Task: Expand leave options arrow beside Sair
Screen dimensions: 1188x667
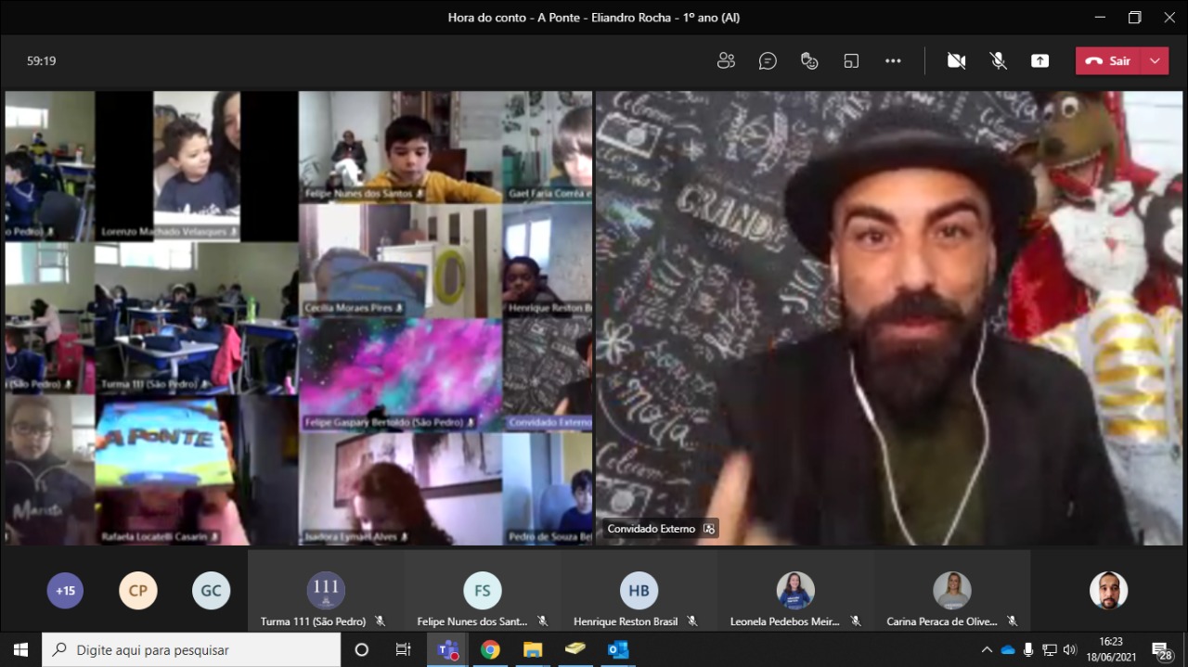Action: [1155, 60]
